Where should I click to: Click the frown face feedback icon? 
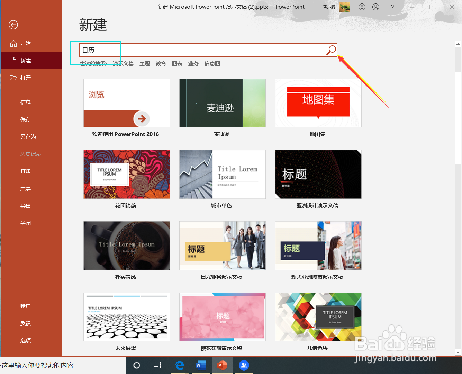pyautogui.click(x=376, y=7)
